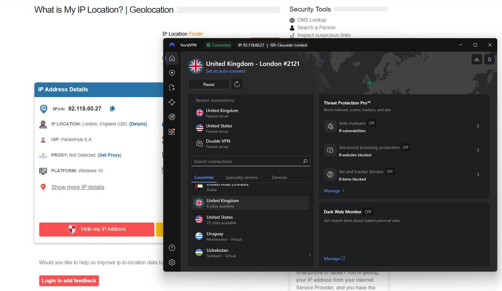The image size is (502, 291).
Task: Select United Arab Emirates Dubai server
Action: click(250, 187)
